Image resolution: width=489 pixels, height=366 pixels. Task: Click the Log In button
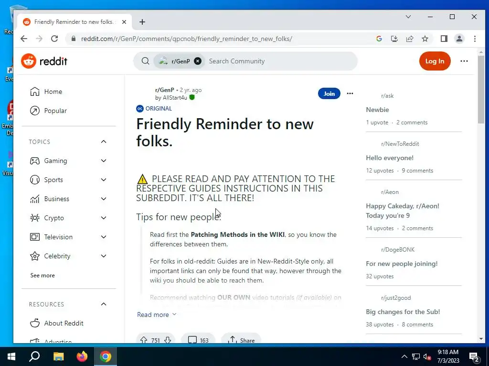pyautogui.click(x=435, y=61)
